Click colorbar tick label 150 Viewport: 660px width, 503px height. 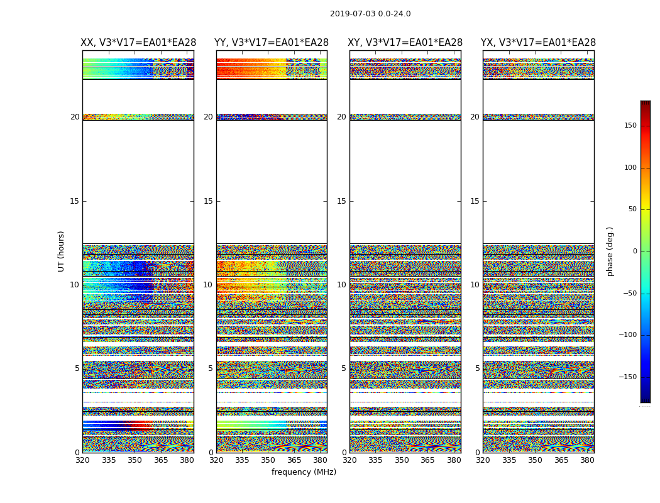[630, 125]
